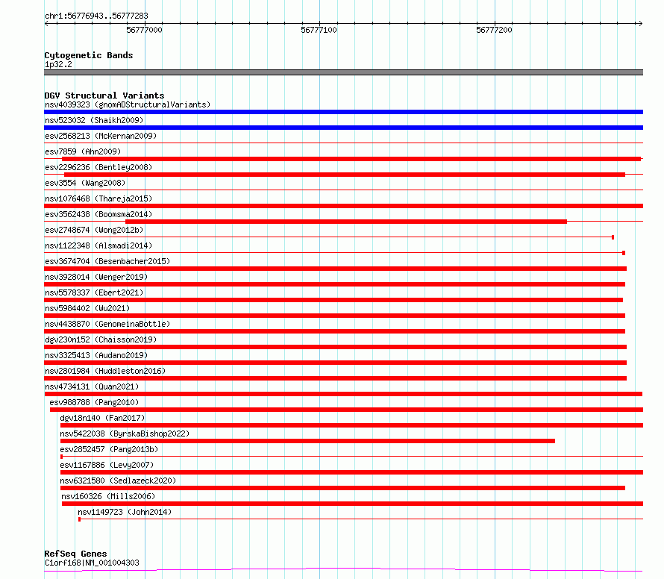Click the red bar under esv7859 Ahn2009

pyautogui.click(x=351, y=159)
